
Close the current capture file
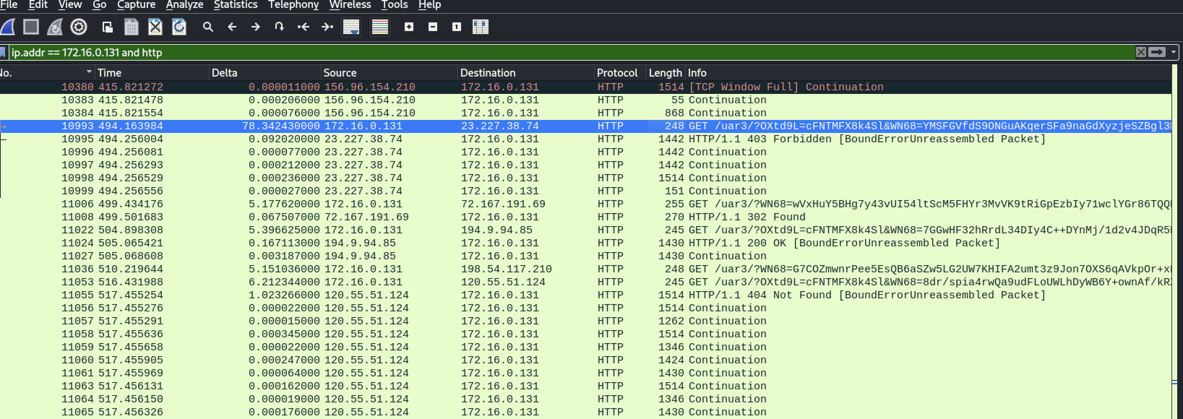pyautogui.click(x=155, y=27)
